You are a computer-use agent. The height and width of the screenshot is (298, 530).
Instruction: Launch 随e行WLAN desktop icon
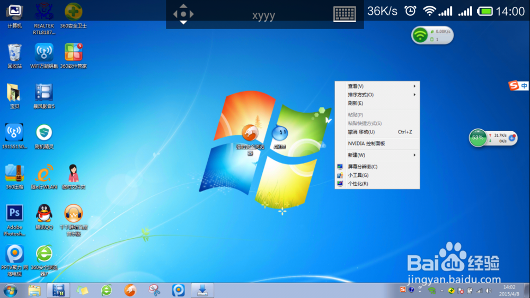44,176
